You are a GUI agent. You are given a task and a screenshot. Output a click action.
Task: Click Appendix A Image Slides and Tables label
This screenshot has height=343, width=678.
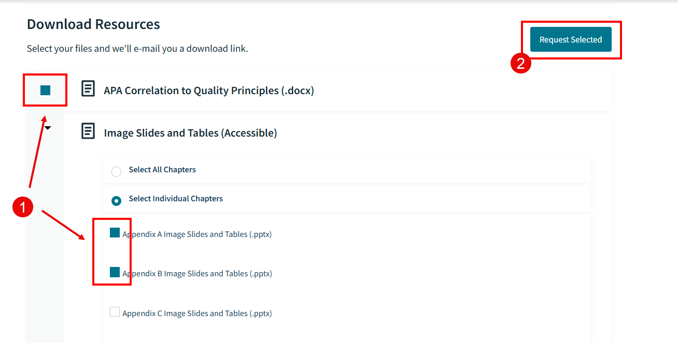pyautogui.click(x=197, y=234)
